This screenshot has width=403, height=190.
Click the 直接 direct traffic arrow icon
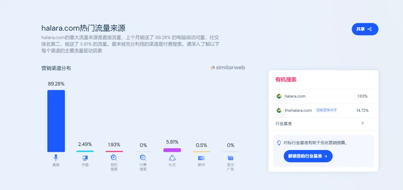point(56,158)
